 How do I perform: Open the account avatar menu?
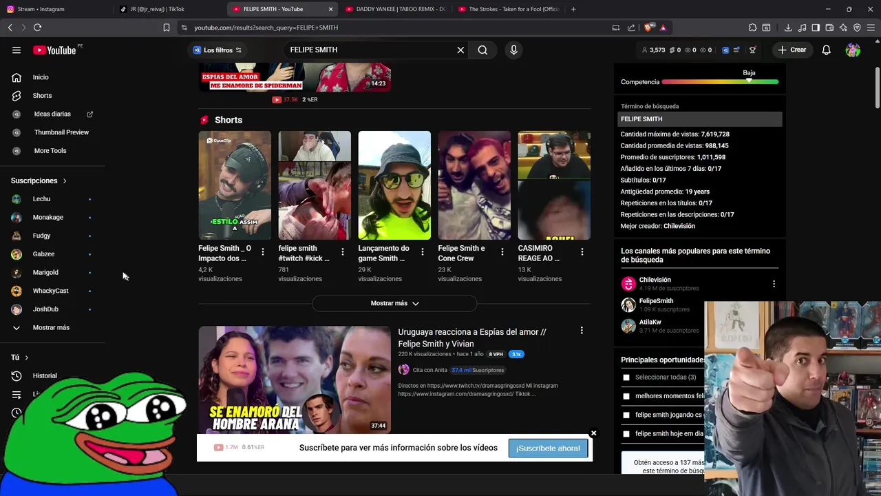(853, 50)
